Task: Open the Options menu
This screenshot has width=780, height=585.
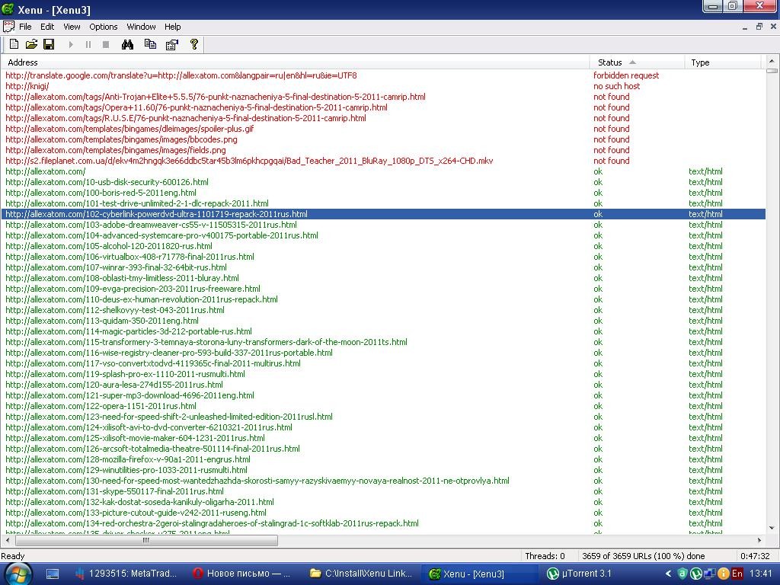Action: pos(104,27)
